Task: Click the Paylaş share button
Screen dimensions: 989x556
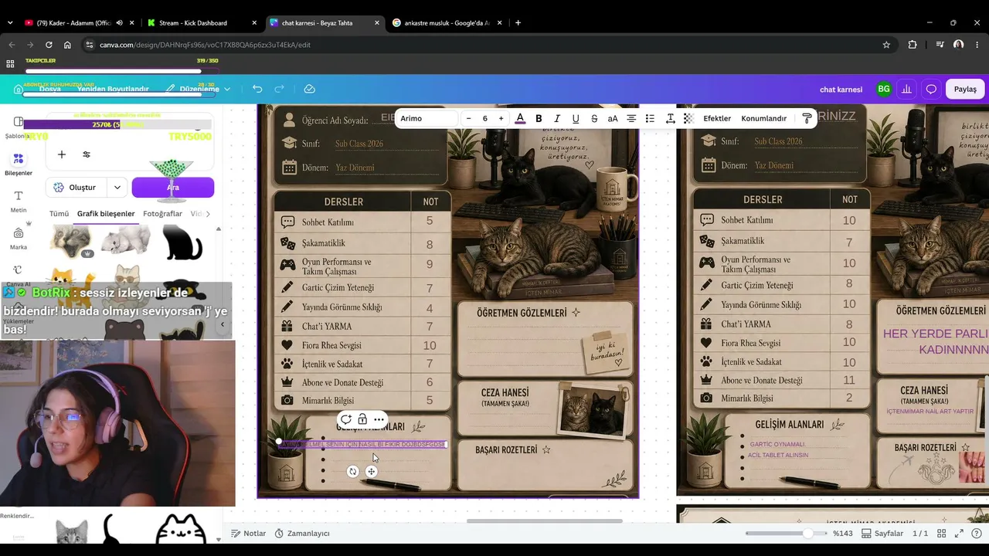Action: tap(965, 89)
